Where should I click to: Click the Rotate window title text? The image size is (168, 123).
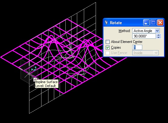(x=116, y=23)
